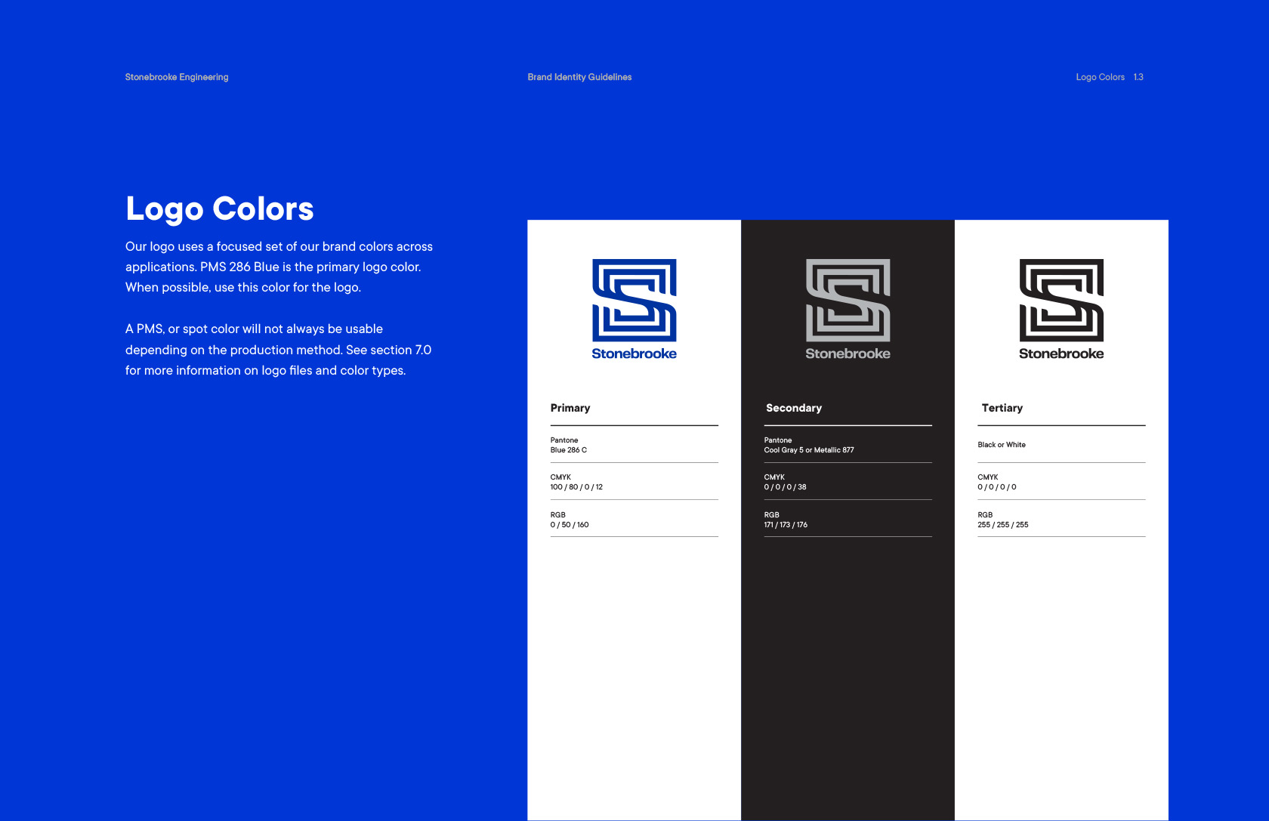Viewport: 1269px width, 821px height.
Task: Click the RGB 171 / 173 / 176 value
Action: pyautogui.click(x=786, y=520)
